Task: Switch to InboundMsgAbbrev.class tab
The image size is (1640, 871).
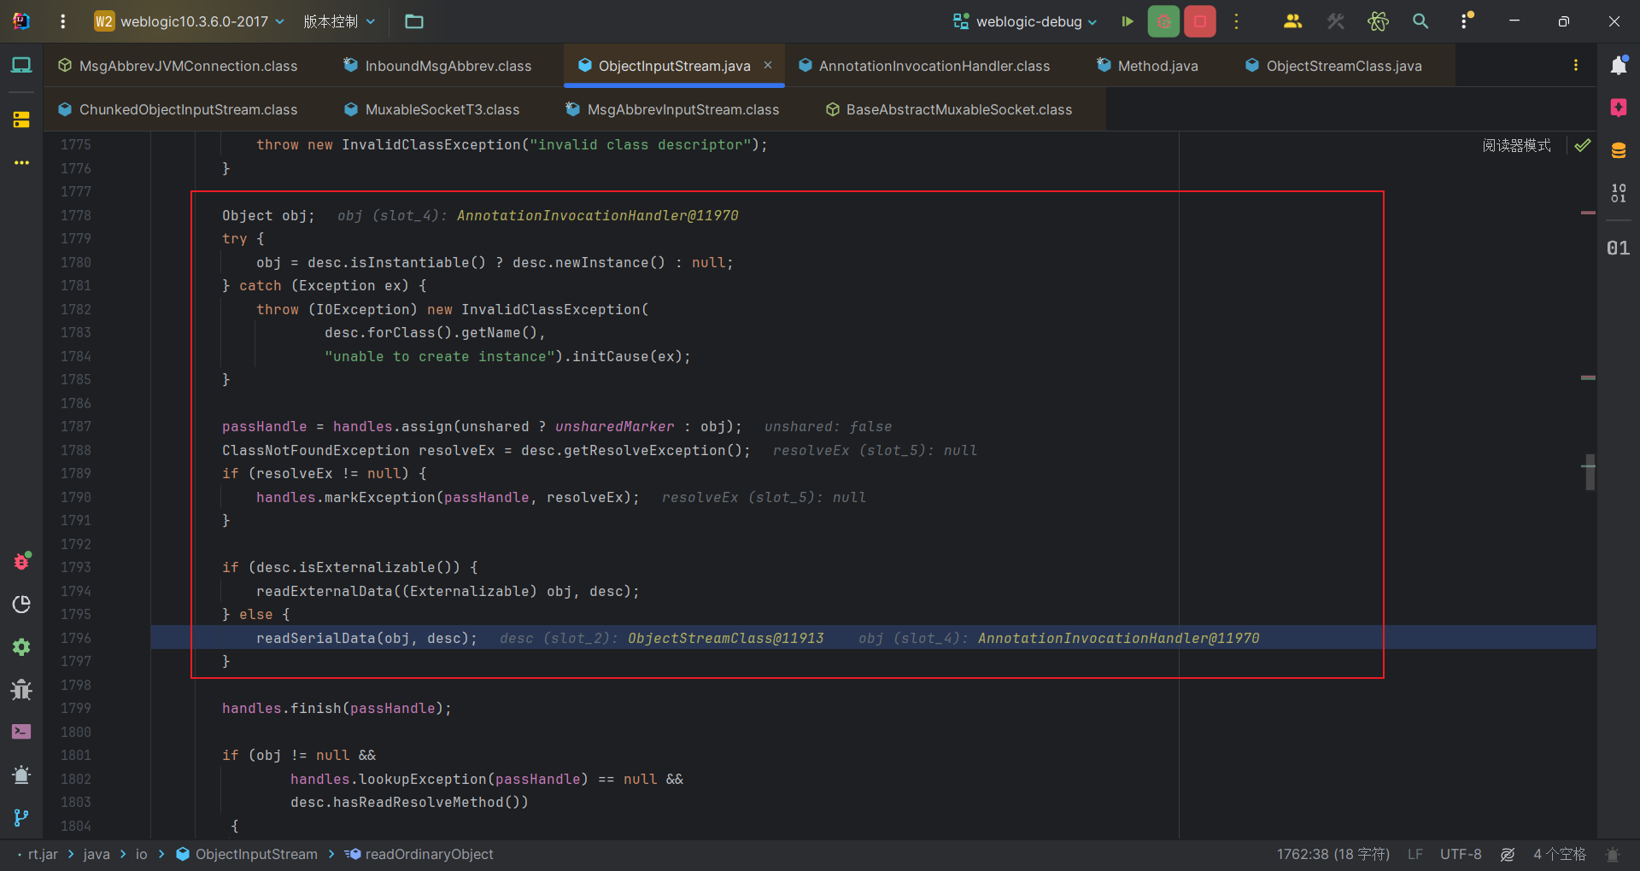Action: [x=437, y=66]
